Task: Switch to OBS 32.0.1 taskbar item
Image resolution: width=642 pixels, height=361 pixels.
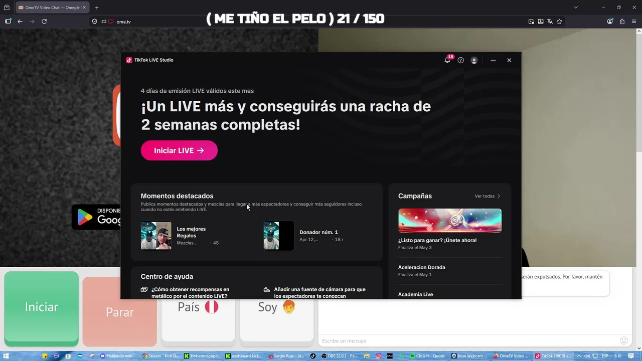Action: pyautogui.click(x=340, y=356)
